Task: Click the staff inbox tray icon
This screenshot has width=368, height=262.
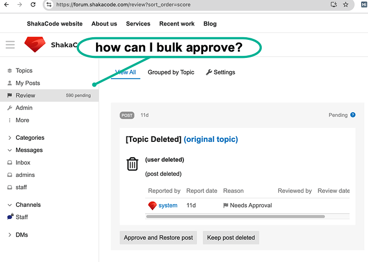Action: [10, 188]
